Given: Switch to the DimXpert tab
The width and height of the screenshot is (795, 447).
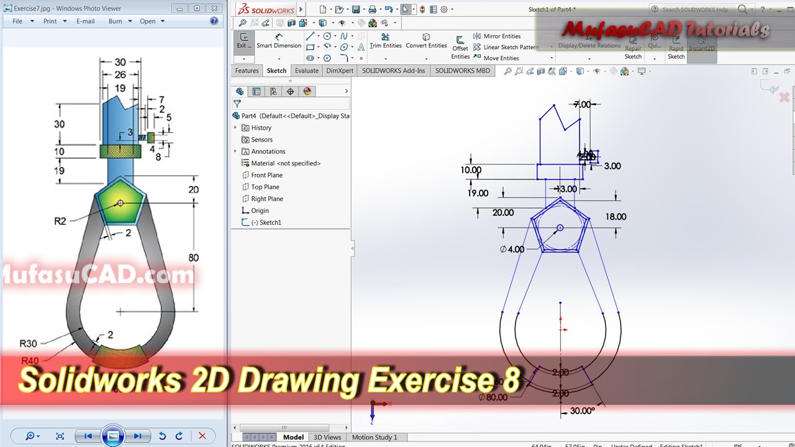Looking at the screenshot, I should pyautogui.click(x=340, y=71).
